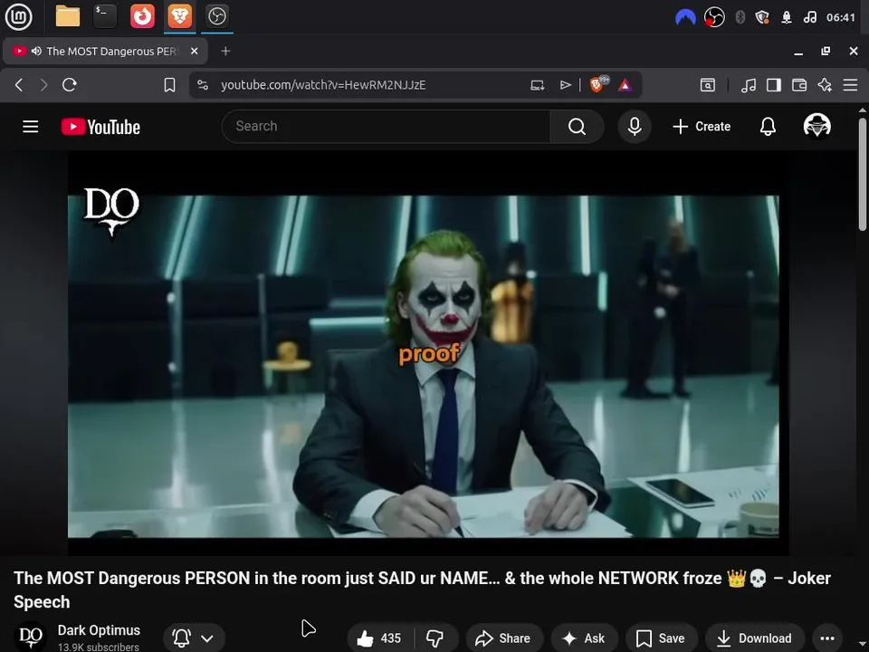Open the more actions ellipsis button
Viewport: 869px width, 652px height.
[826, 638]
